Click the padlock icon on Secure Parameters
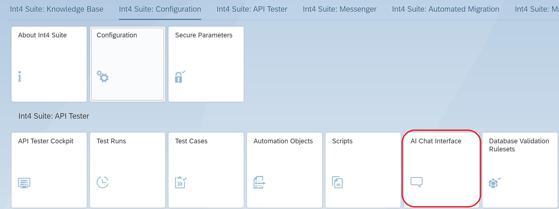 tap(180, 77)
